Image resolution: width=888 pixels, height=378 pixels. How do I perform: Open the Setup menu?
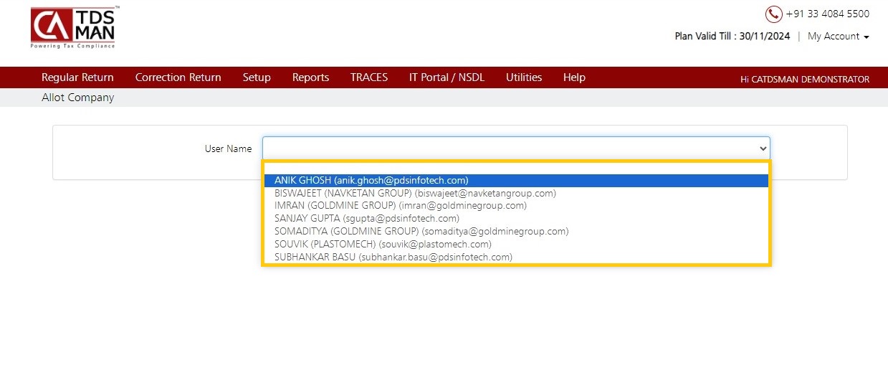coord(257,77)
